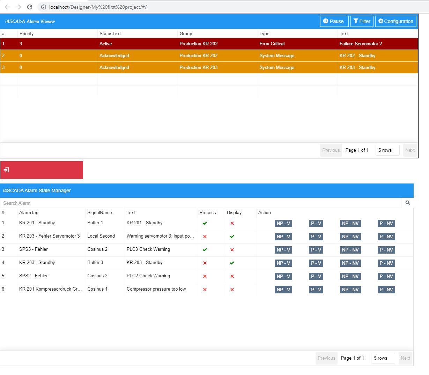
Task: Toggle Display cross for Compressor pressure row
Action: pyautogui.click(x=232, y=290)
